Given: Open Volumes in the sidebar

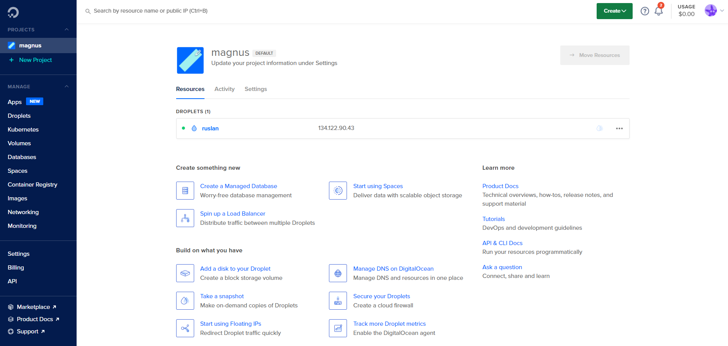Looking at the screenshot, I should click(x=19, y=143).
